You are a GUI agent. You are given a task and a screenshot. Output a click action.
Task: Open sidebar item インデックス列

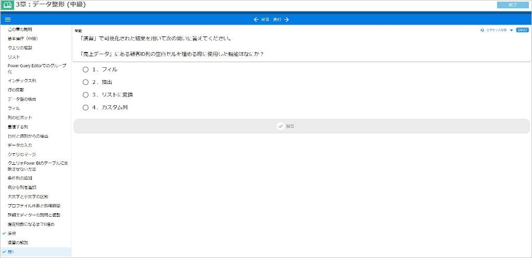[22, 81]
